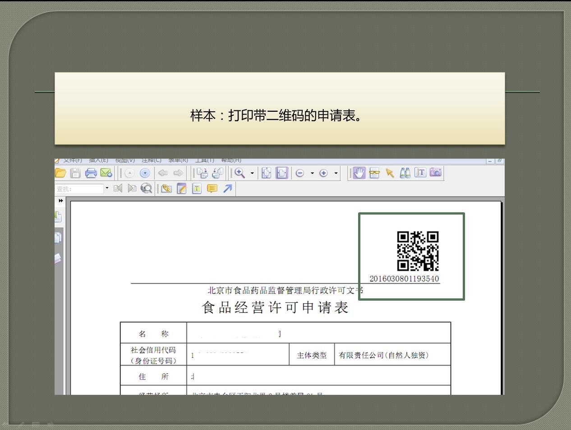The height and width of the screenshot is (430, 571).
Task: Select the Hand tool
Action: [359, 173]
